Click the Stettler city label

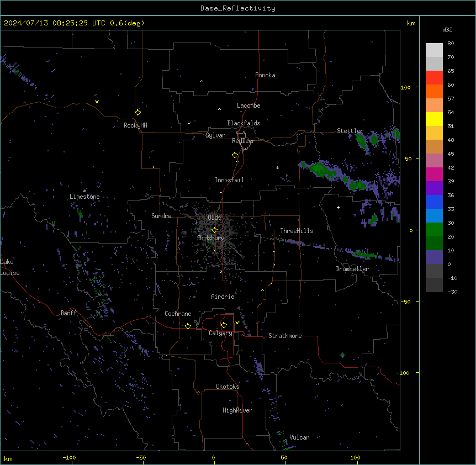(x=350, y=131)
